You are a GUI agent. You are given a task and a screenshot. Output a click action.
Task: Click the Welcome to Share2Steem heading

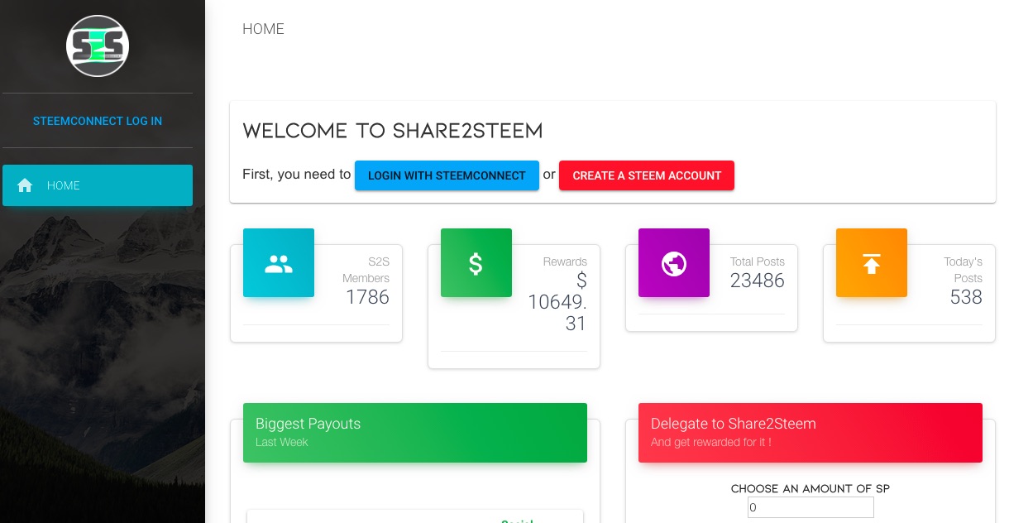393,131
